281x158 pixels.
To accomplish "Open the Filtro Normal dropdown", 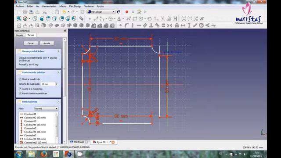I will click(46, 108).
